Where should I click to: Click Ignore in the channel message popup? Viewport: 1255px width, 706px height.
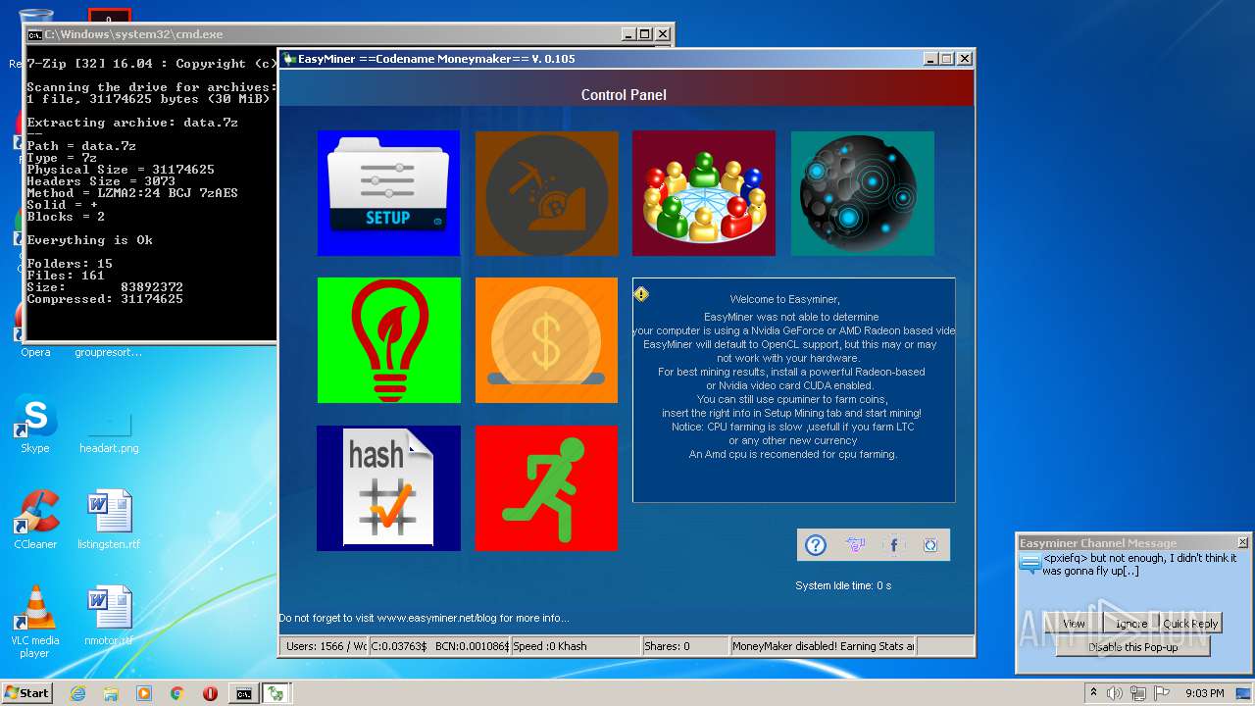click(x=1130, y=624)
